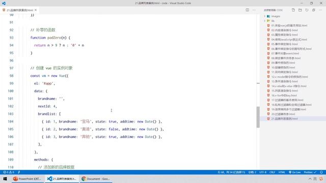Screen dimensions: 326x183
Task: Show hidden tray icons chevron
Action: tap(310, 178)
